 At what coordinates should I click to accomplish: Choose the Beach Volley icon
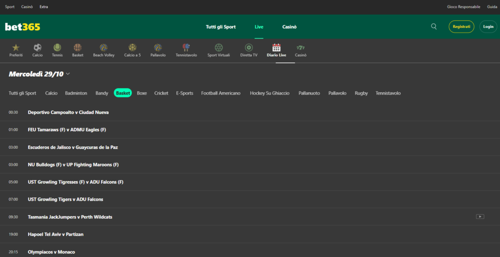pyautogui.click(x=104, y=48)
